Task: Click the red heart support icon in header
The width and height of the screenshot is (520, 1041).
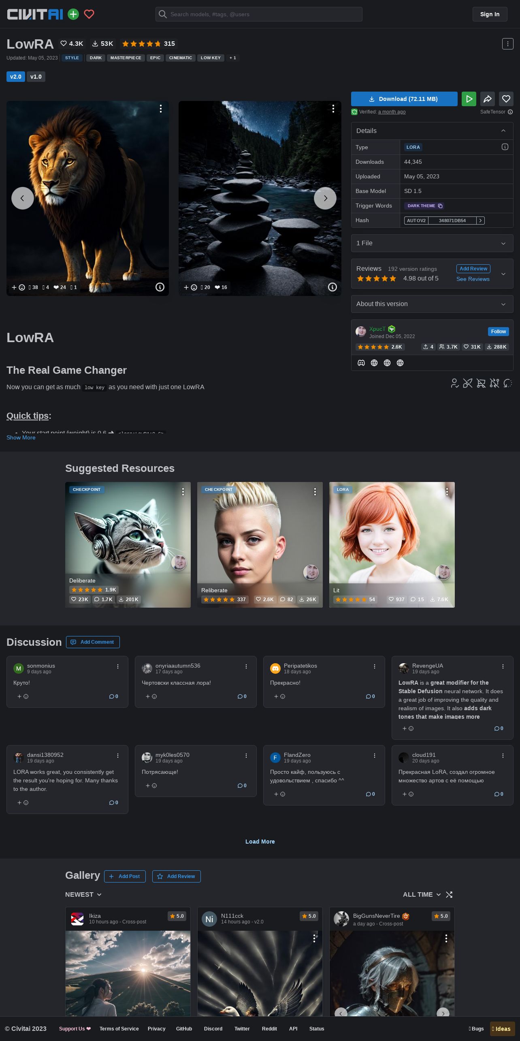Action: click(x=89, y=14)
